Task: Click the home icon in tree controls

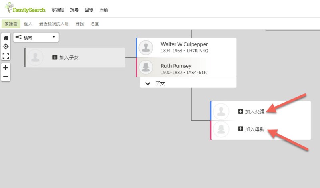Action: coord(6,38)
